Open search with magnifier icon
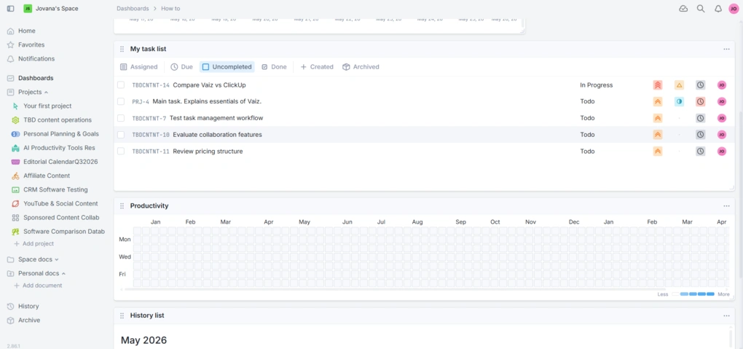 click(701, 9)
